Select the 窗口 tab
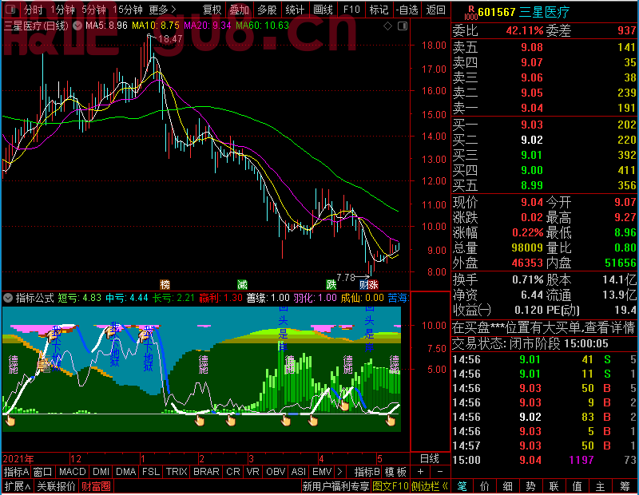The image size is (639, 495). pyautogui.click(x=43, y=472)
